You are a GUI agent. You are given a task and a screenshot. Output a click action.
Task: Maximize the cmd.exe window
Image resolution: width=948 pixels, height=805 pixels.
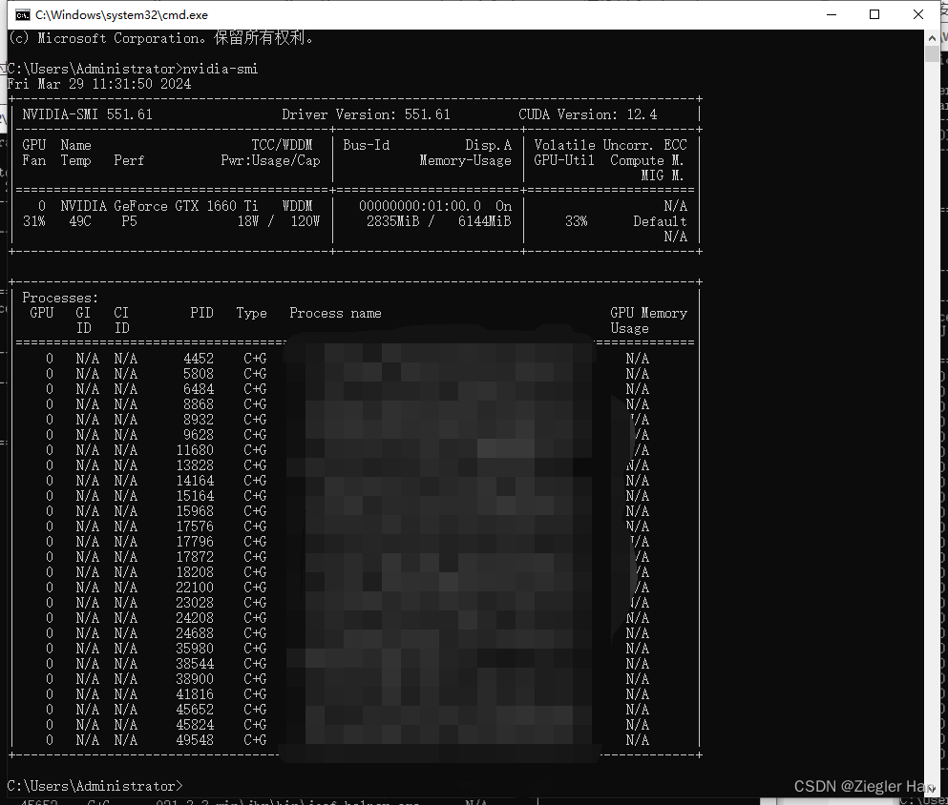click(x=874, y=14)
